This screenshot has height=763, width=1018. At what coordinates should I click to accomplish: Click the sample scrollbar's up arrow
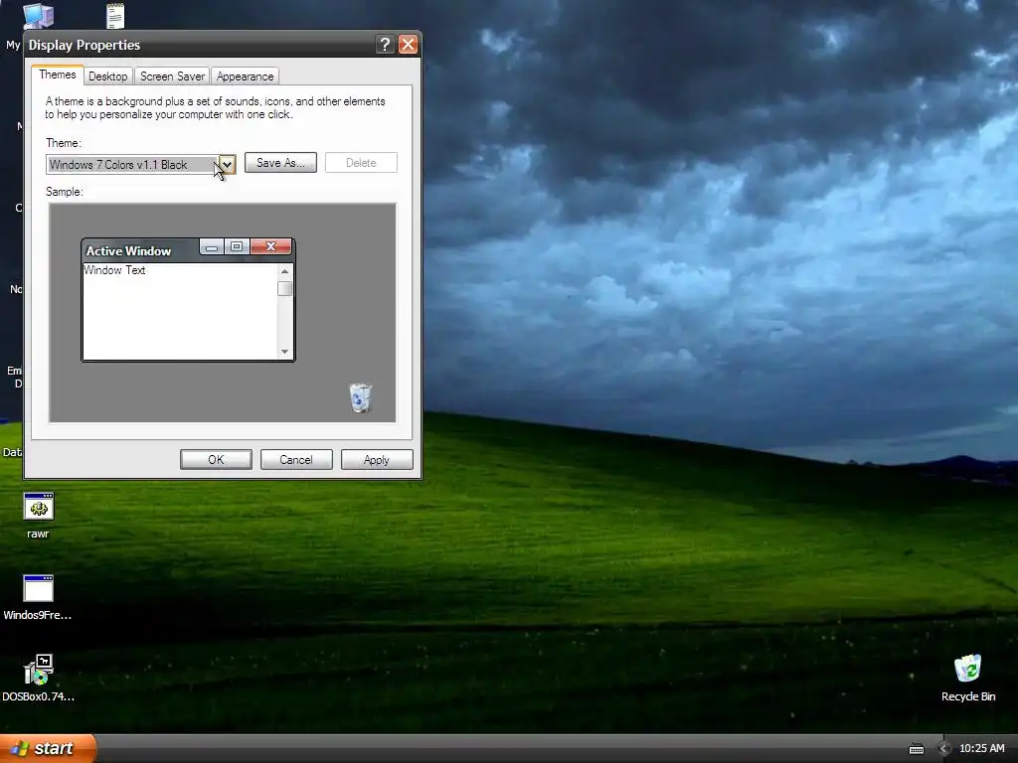[x=284, y=270]
